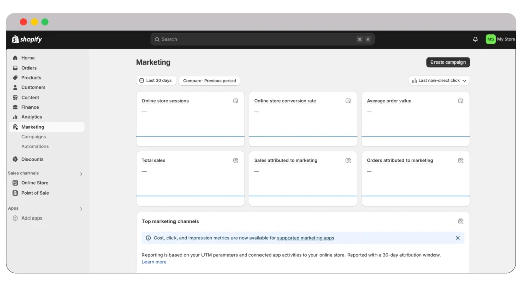521x282 pixels.
Task: Click the Search input field
Action: point(263,39)
